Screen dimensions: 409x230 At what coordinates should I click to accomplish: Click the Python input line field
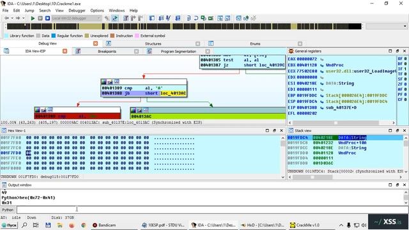[x=212, y=210]
